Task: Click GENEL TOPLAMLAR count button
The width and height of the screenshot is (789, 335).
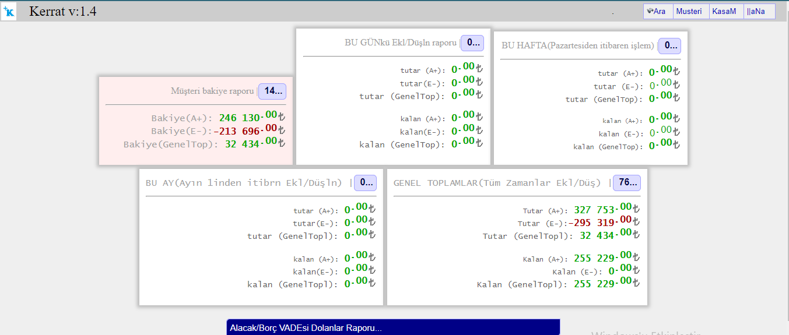Action: 626,182
